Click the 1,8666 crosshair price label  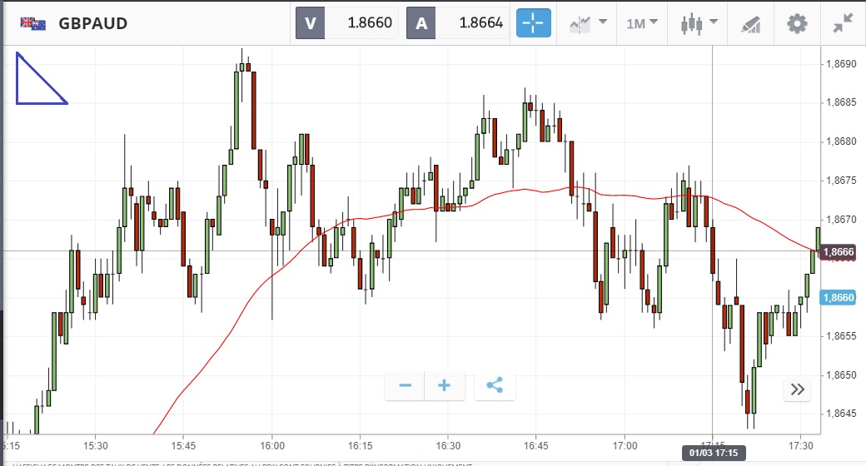(x=841, y=252)
